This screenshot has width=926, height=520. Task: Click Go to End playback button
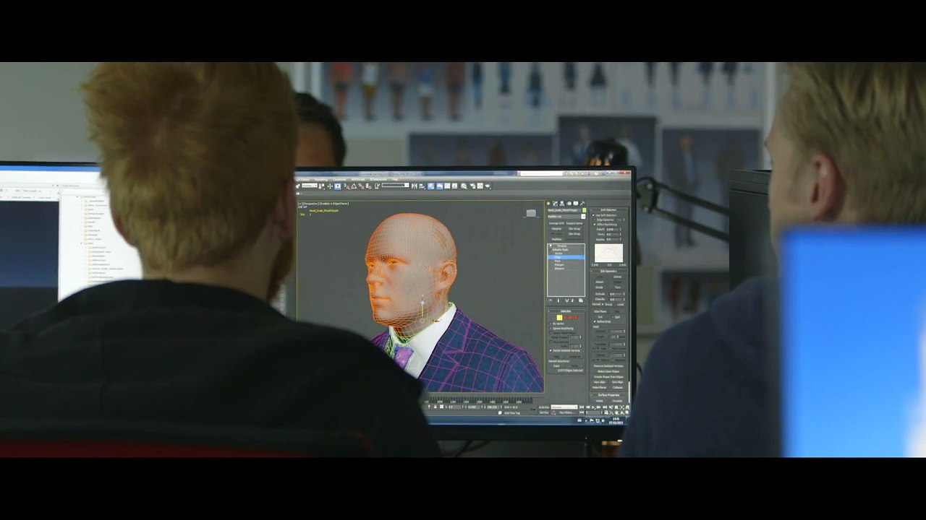(605, 407)
